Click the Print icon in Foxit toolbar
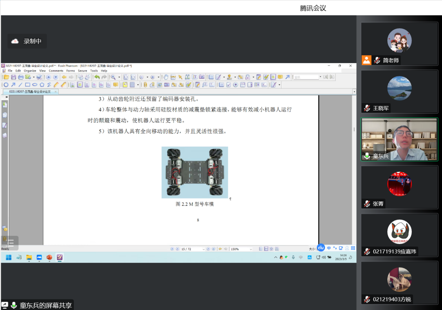 (21, 77)
